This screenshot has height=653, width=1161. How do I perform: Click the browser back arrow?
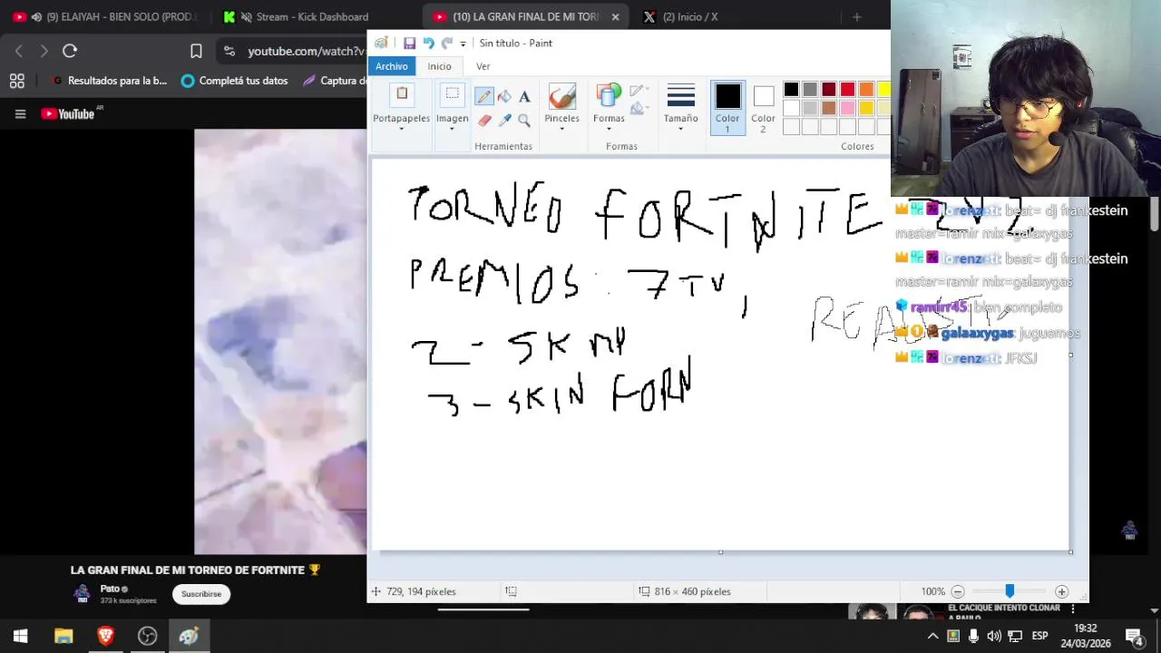tap(19, 51)
